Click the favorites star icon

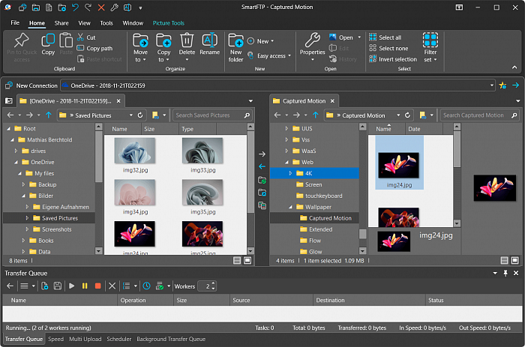pos(502,85)
